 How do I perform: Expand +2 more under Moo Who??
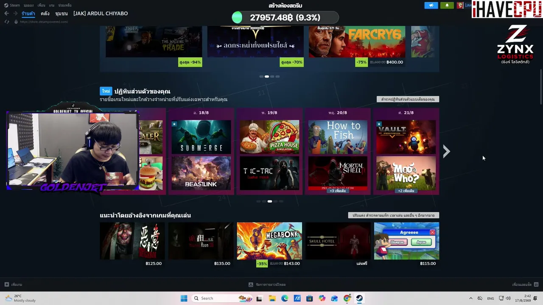coord(406,191)
